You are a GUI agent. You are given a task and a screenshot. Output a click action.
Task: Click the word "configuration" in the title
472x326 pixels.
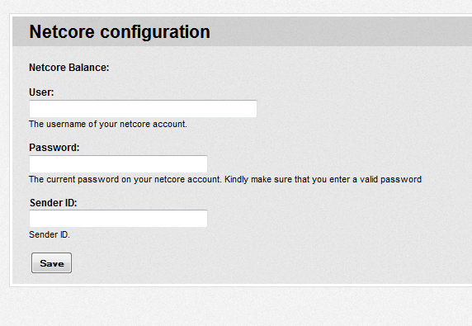pyautogui.click(x=155, y=32)
